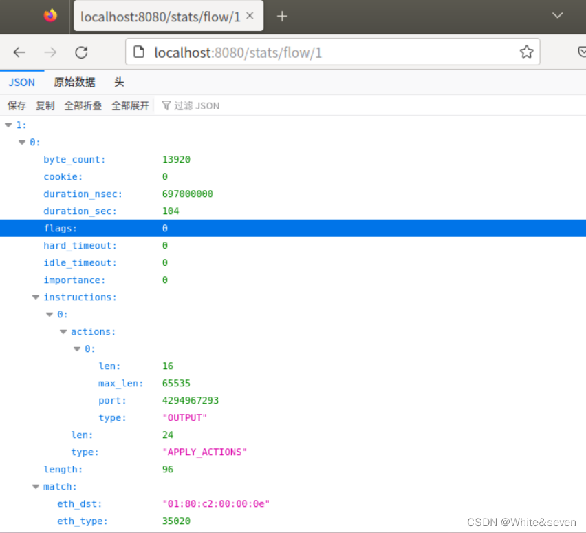The width and height of the screenshot is (586, 533).
Task: Click the page info icon in the address bar
Action: 138,52
